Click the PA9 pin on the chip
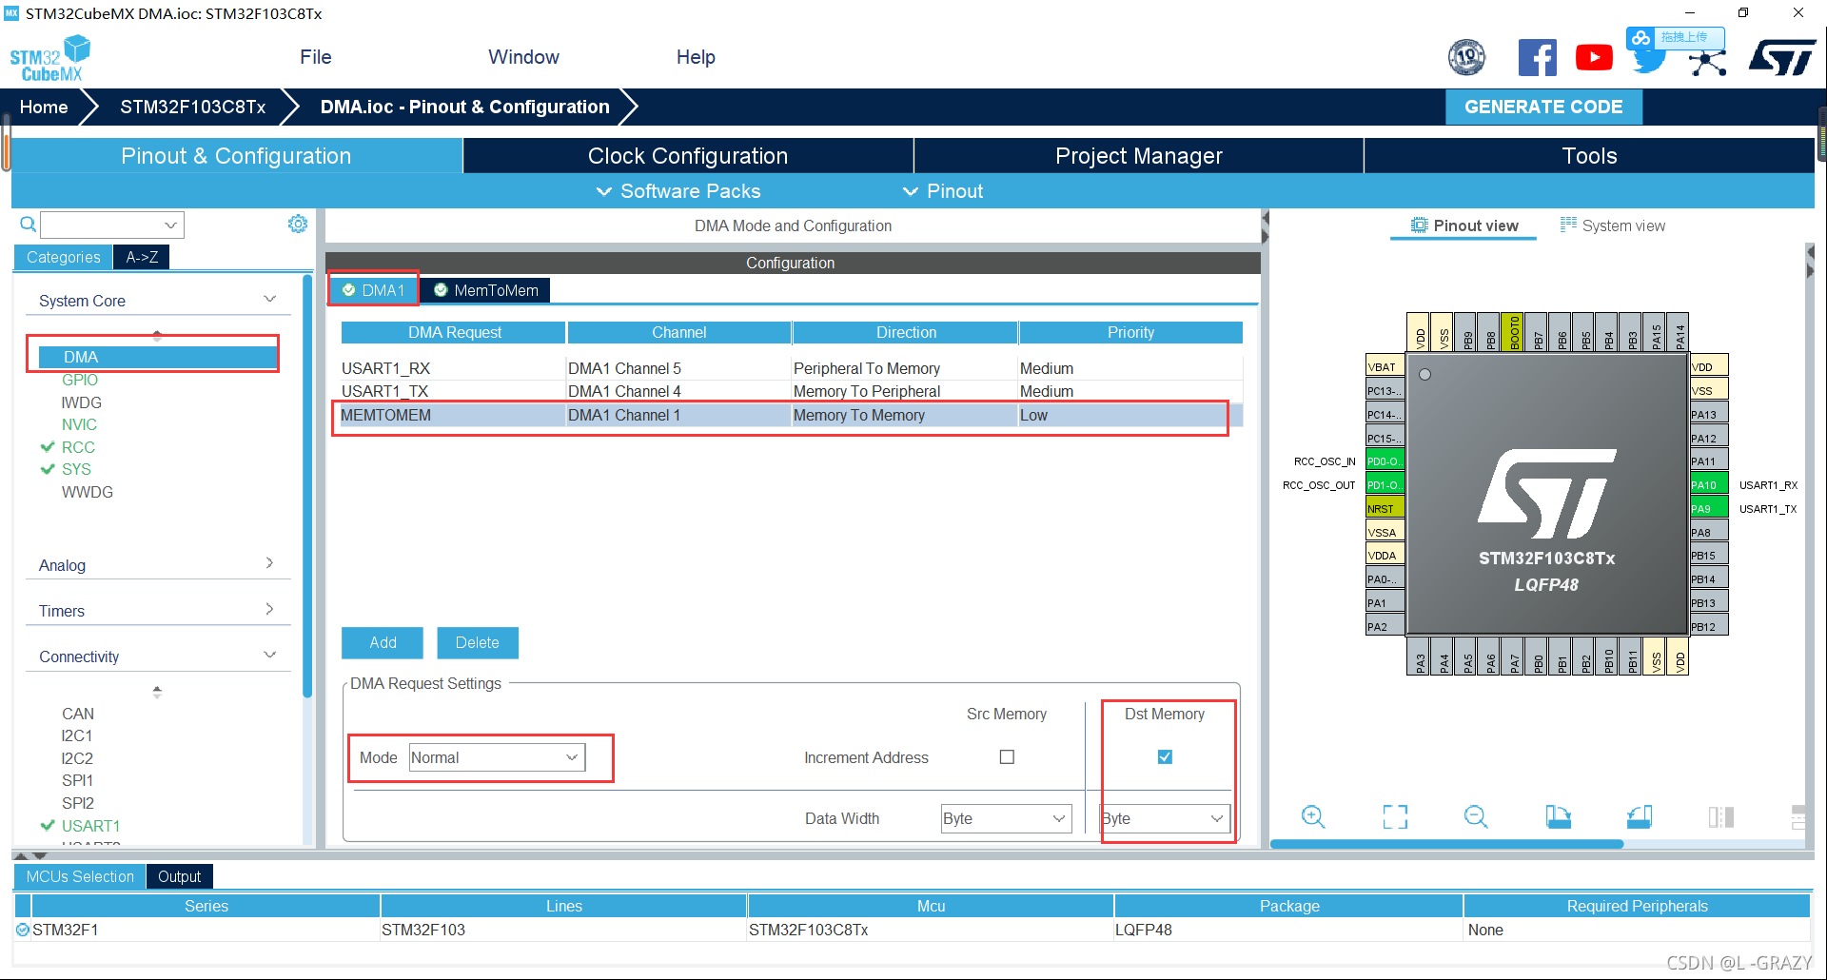This screenshot has width=1827, height=980. click(x=1709, y=508)
